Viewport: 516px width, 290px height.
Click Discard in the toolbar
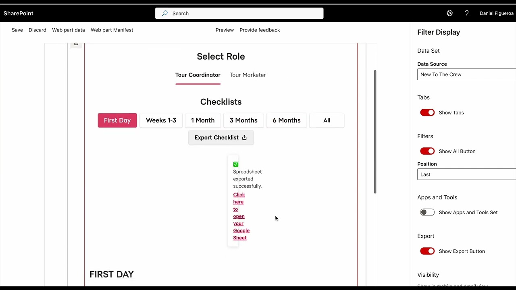click(37, 30)
